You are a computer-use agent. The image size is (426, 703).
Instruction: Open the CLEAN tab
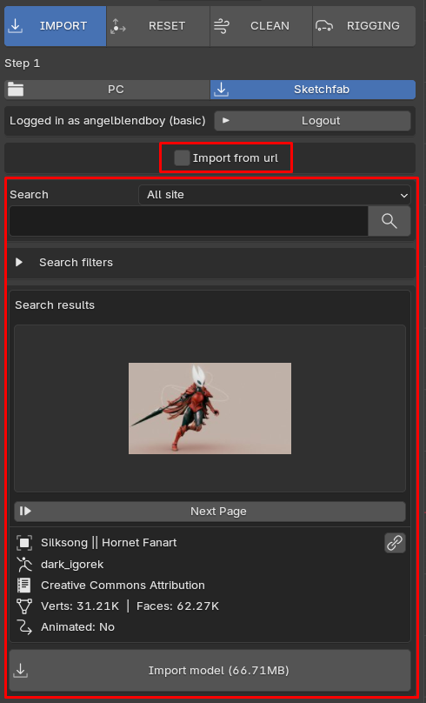tap(261, 26)
